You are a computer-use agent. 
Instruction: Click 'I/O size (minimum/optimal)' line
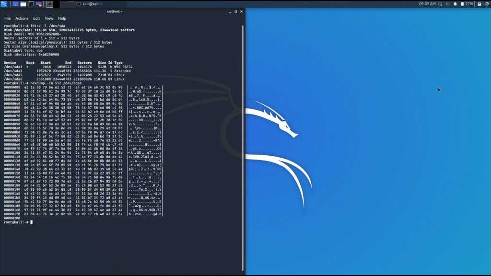pos(54,46)
